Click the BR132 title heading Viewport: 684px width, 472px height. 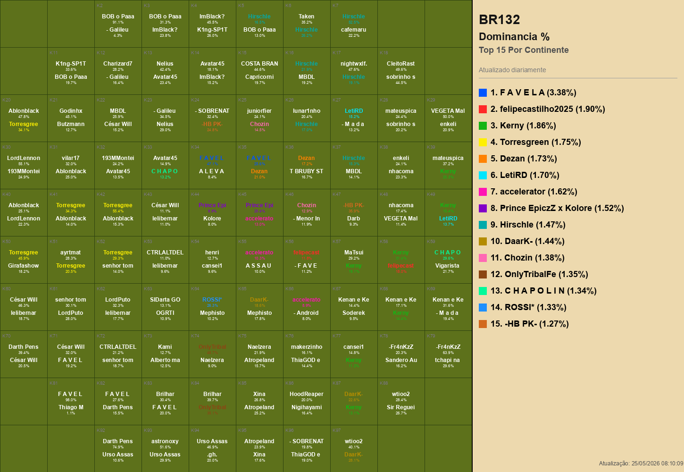pyautogui.click(x=500, y=20)
